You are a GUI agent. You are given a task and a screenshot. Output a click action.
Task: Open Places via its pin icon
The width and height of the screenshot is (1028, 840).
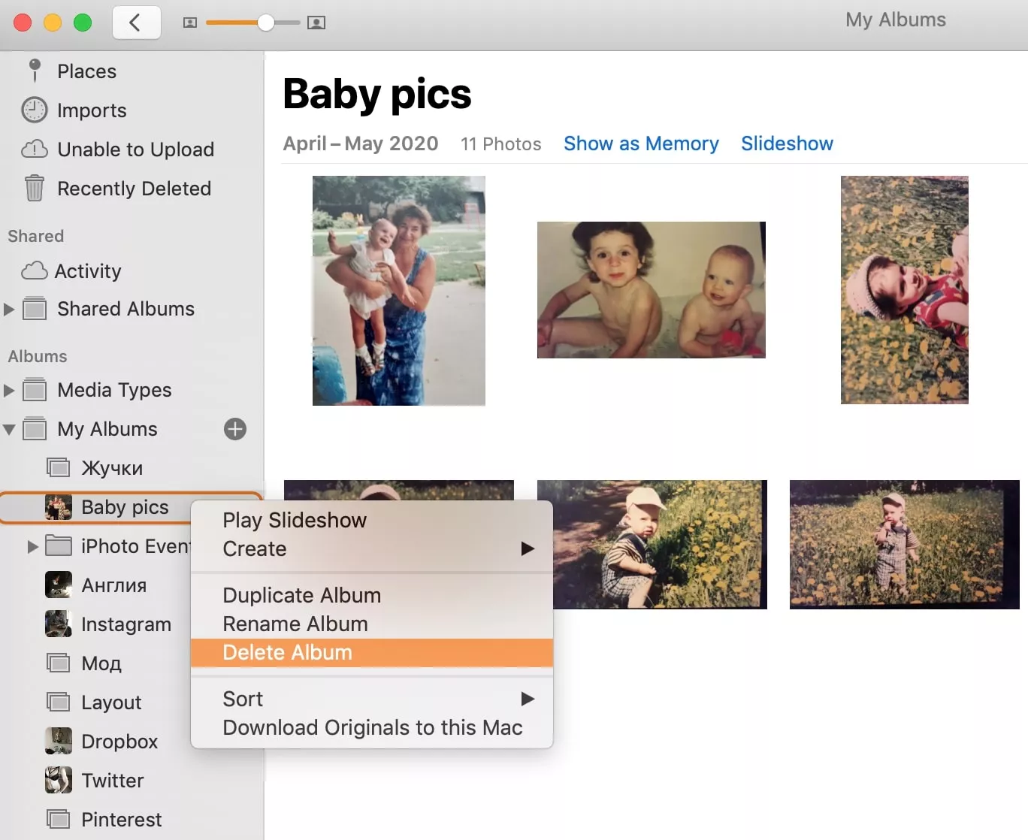coord(35,71)
